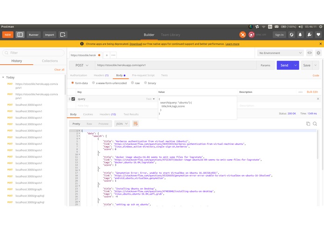This screenshot has height=230, width=324.
Task: Open the Text type dropdown for query
Action: [151, 99]
